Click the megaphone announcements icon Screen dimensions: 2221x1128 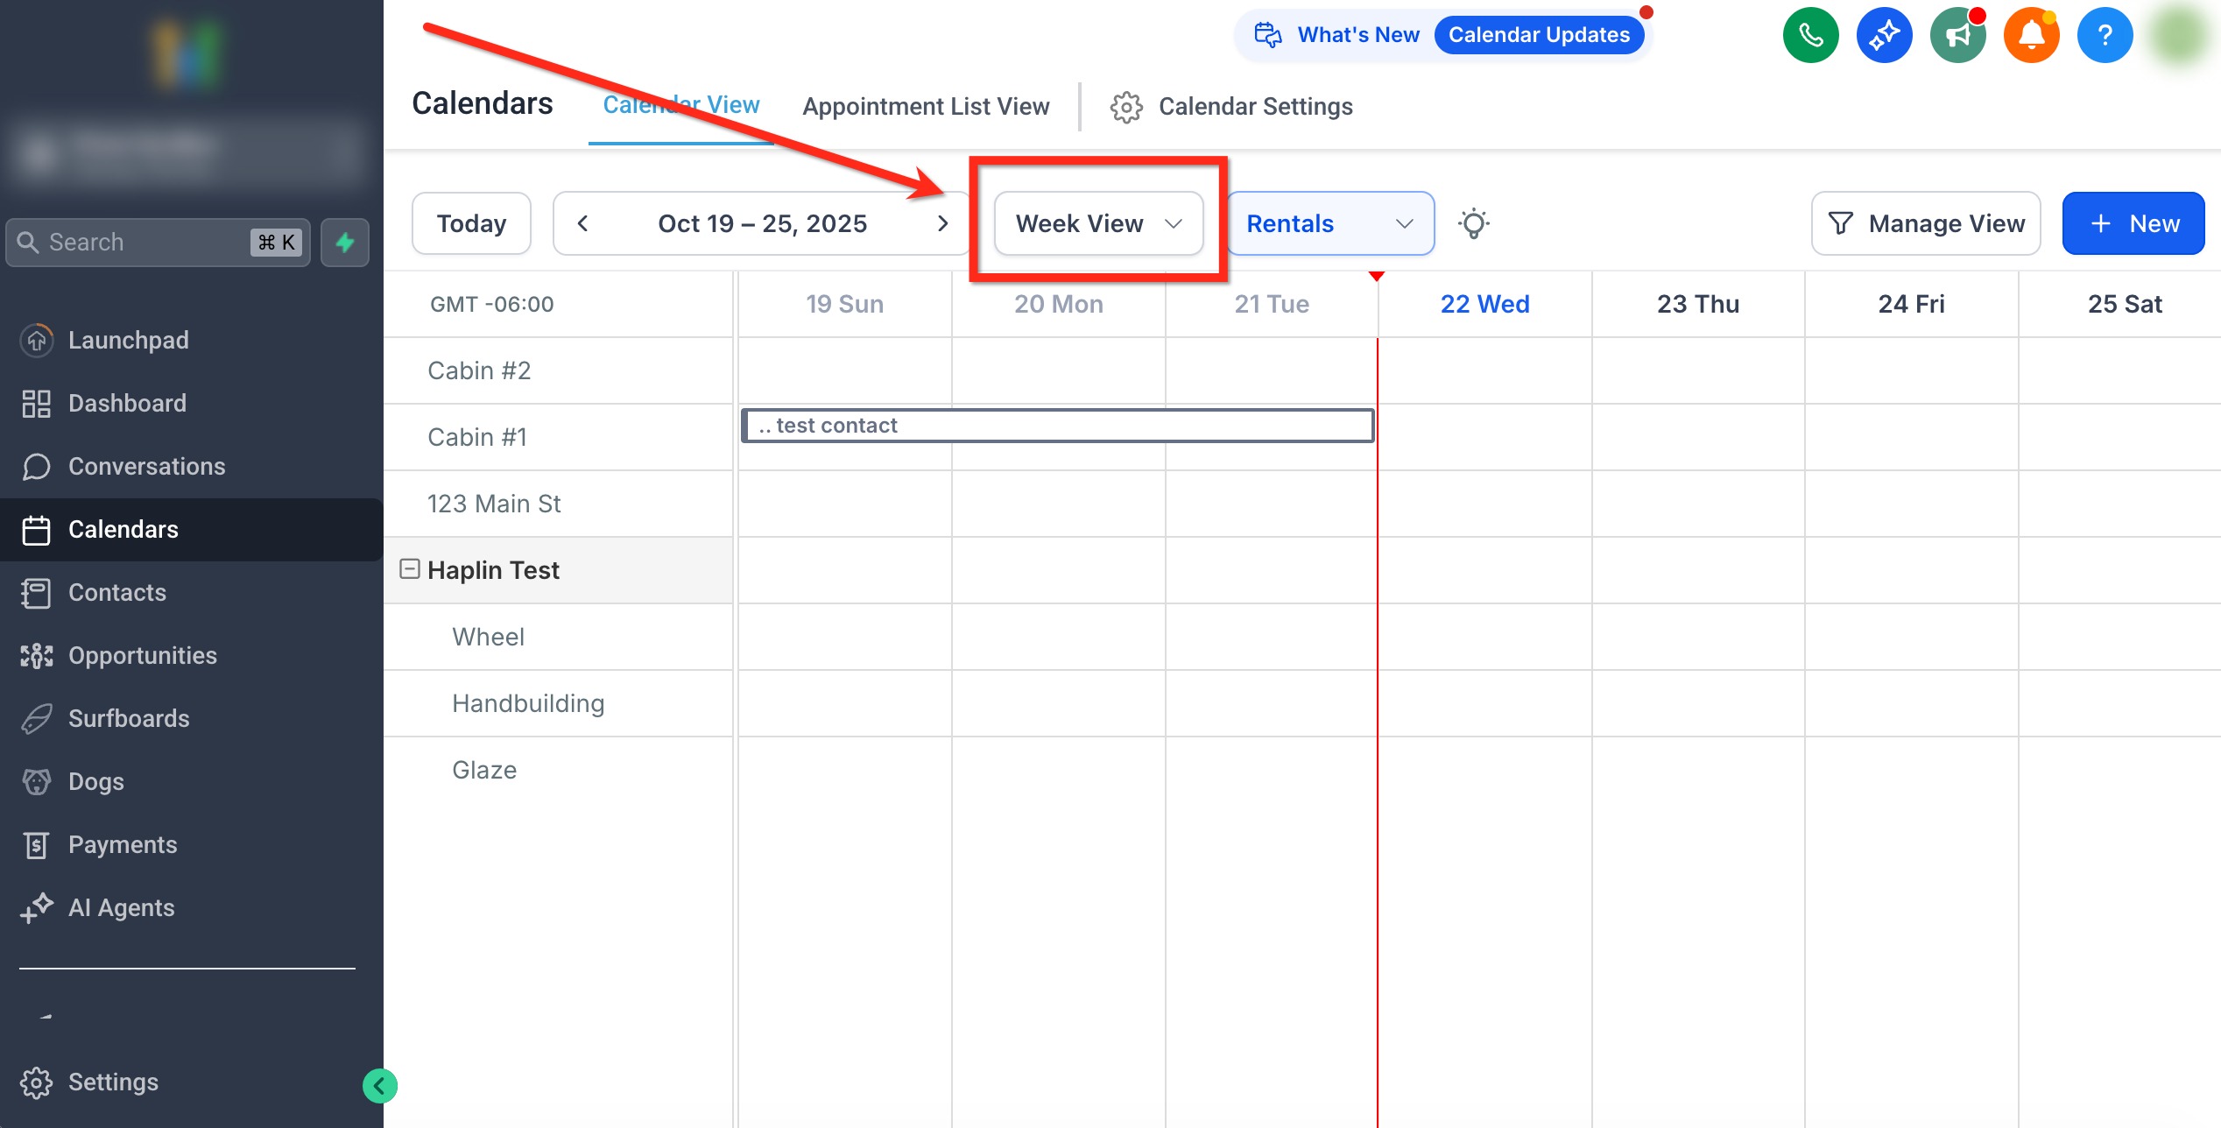[x=1957, y=35]
